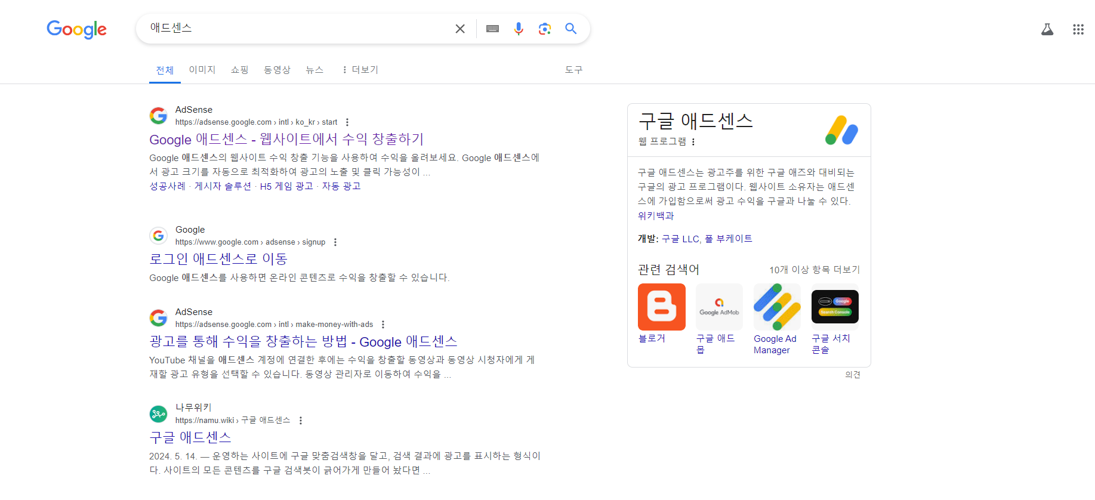Open the 게시자 솔루션 sitelink
This screenshot has height=500, width=1095.
click(x=223, y=186)
